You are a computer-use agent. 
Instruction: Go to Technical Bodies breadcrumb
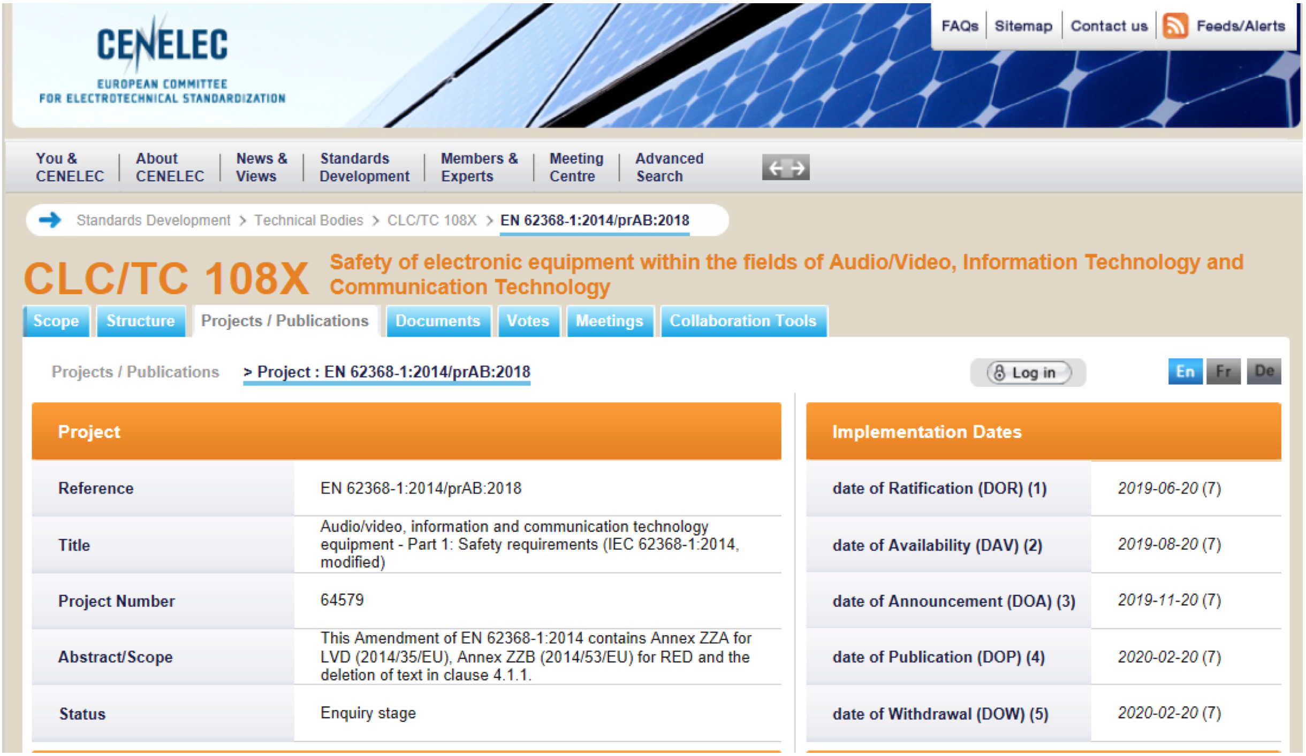click(x=308, y=220)
